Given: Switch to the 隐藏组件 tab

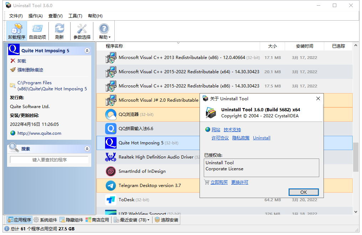Looking at the screenshot, I should (x=71, y=220).
